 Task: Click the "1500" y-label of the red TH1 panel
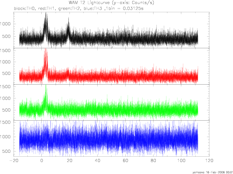(5, 50)
